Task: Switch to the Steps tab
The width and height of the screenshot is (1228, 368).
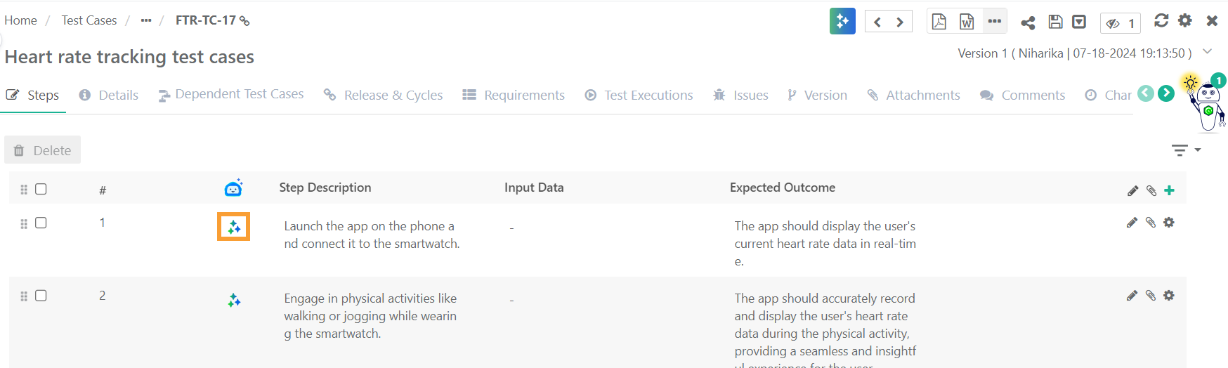Action: (x=33, y=95)
